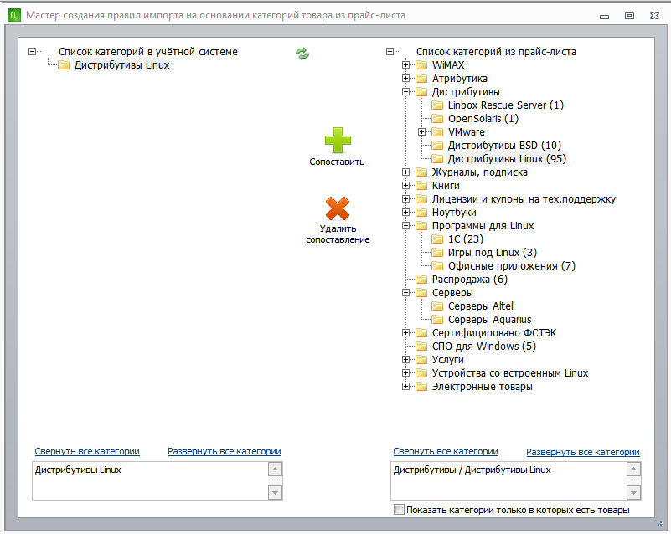Screen dimensions: 671x534
Task: Close the wizard window
Action: pos(655,15)
